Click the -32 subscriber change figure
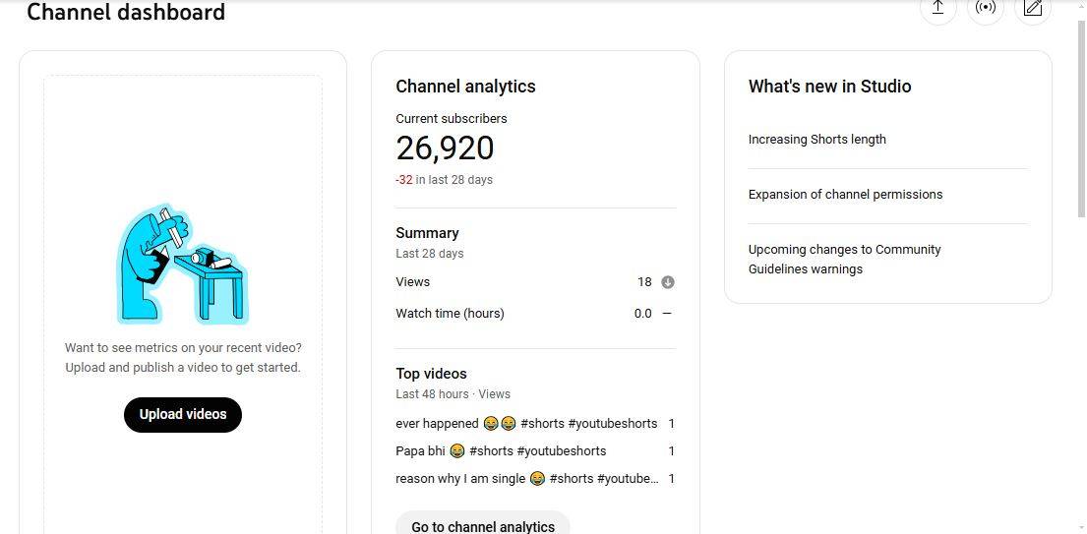This screenshot has width=1087, height=534. click(403, 180)
